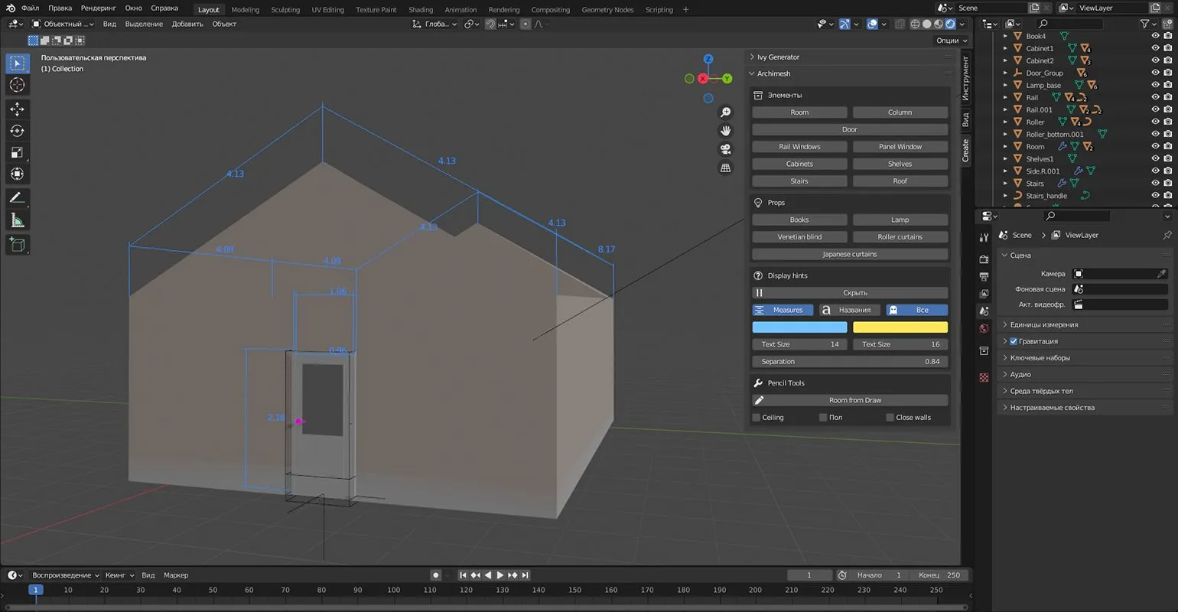Image resolution: width=1178 pixels, height=612 pixels.
Task: Open the blue measures color swatch
Action: [799, 327]
